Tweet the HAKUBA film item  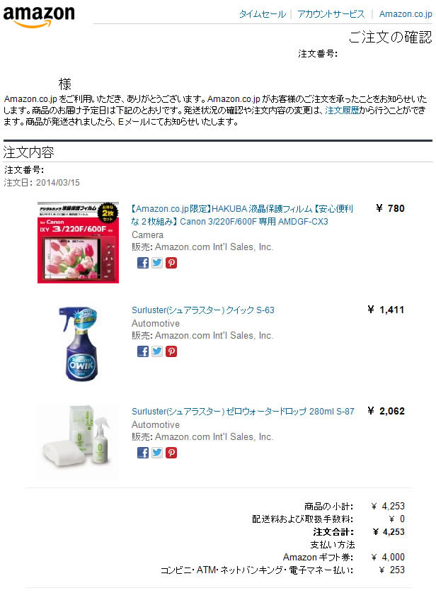[157, 263]
